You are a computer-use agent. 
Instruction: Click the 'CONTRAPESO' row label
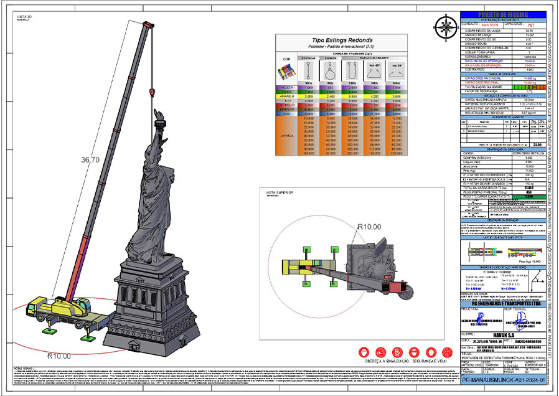click(x=473, y=70)
